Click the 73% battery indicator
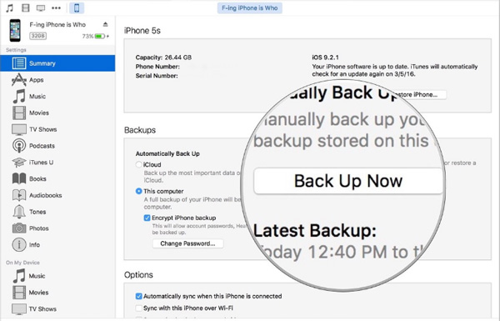The image size is (500, 321). (x=95, y=36)
